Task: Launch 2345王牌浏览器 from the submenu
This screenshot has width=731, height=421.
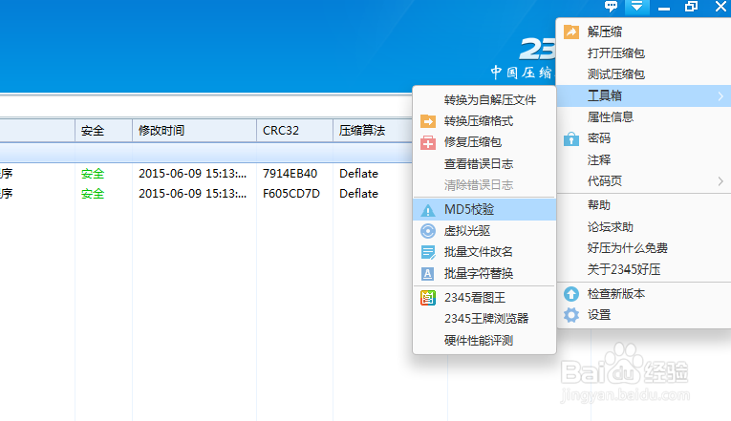Action: [x=484, y=319]
